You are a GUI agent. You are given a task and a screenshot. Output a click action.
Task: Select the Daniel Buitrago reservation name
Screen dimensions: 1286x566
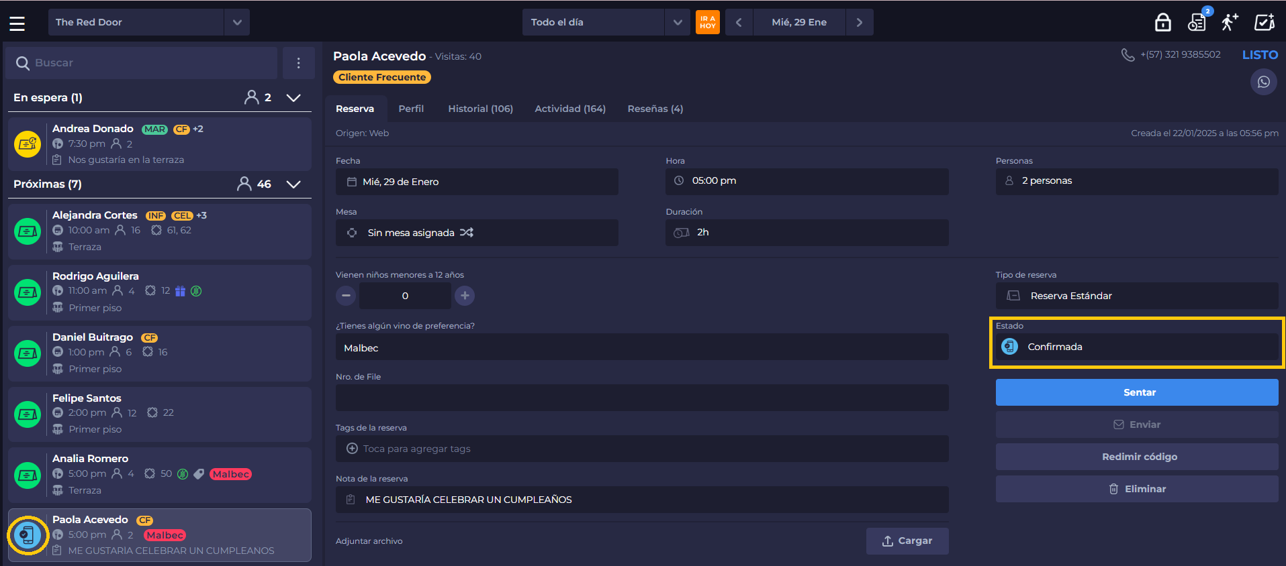[x=93, y=337]
